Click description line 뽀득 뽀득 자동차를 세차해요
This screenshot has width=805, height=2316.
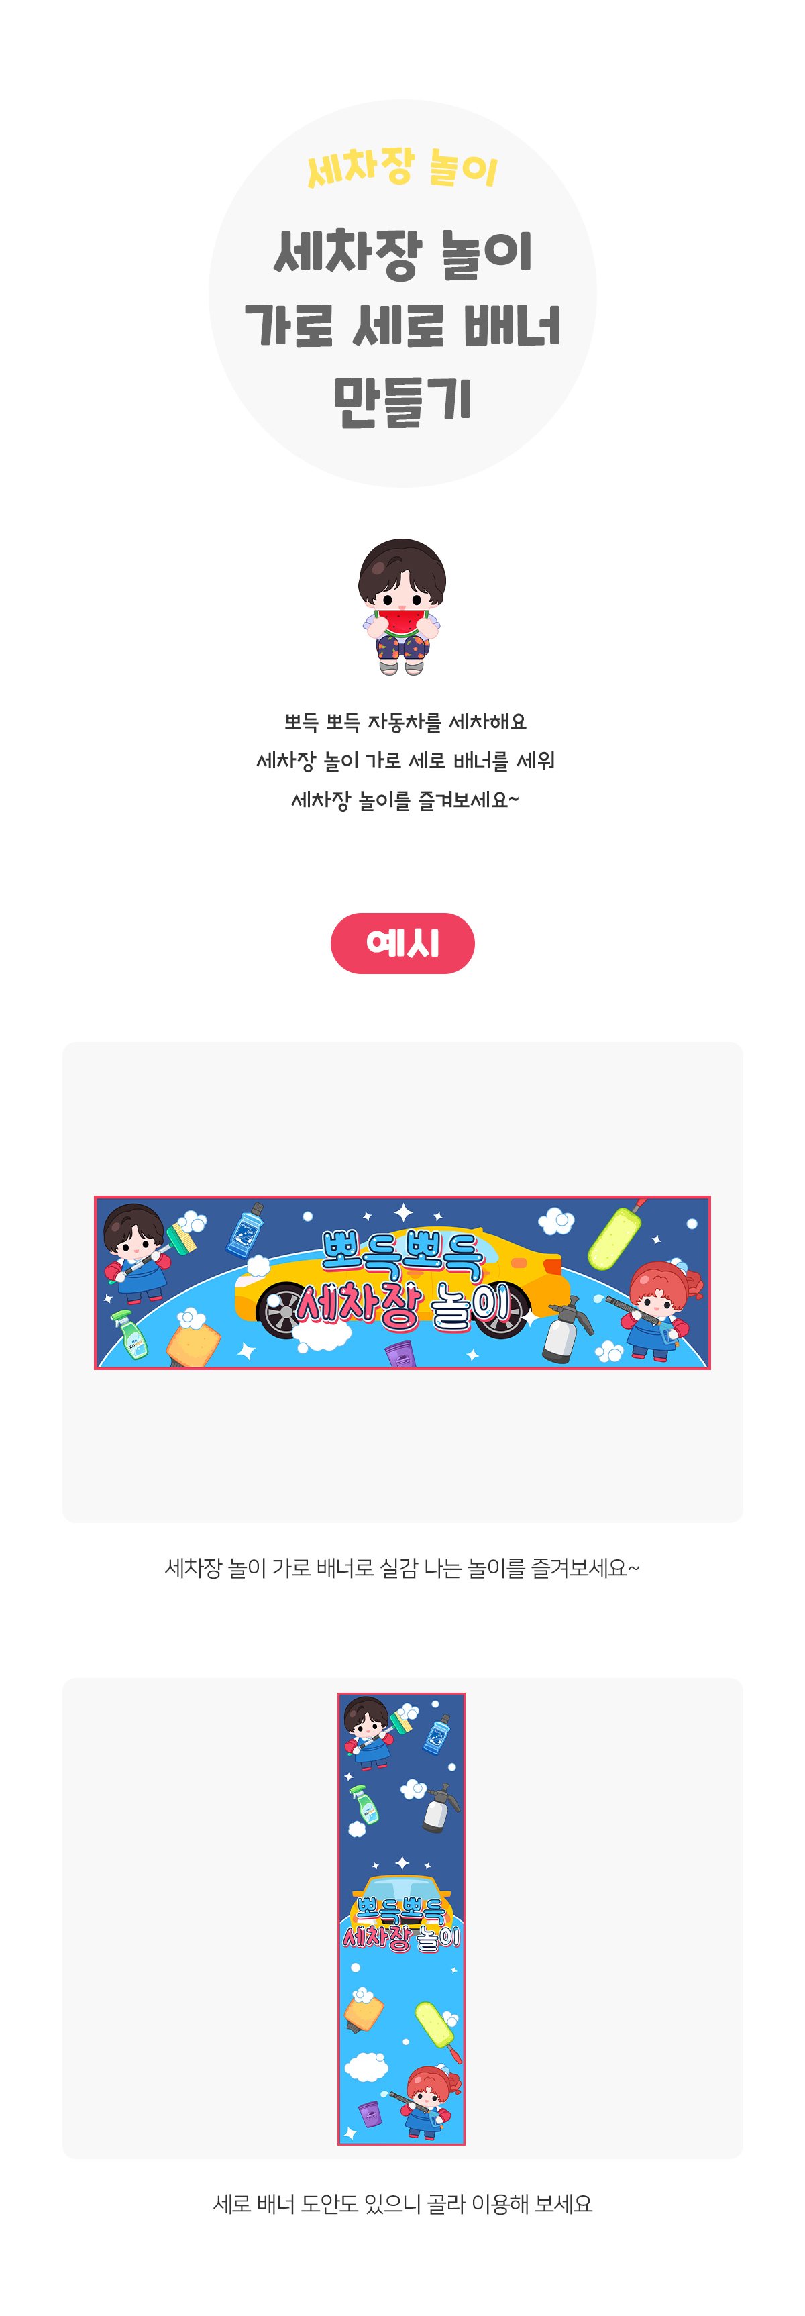point(405,721)
